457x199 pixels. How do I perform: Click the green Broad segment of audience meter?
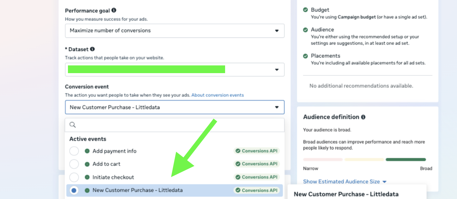coord(405,160)
